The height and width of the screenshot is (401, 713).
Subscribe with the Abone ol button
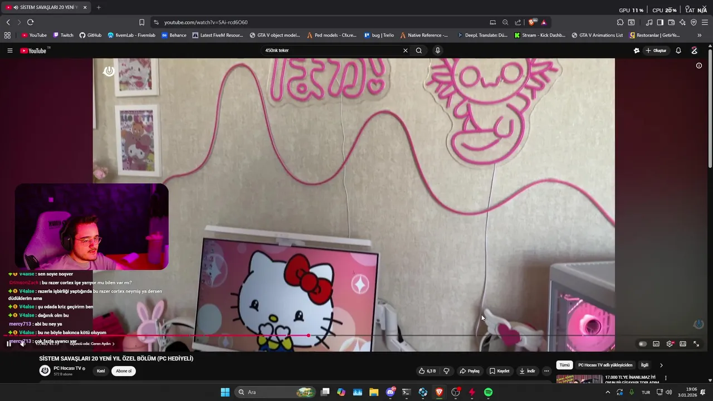[124, 371]
